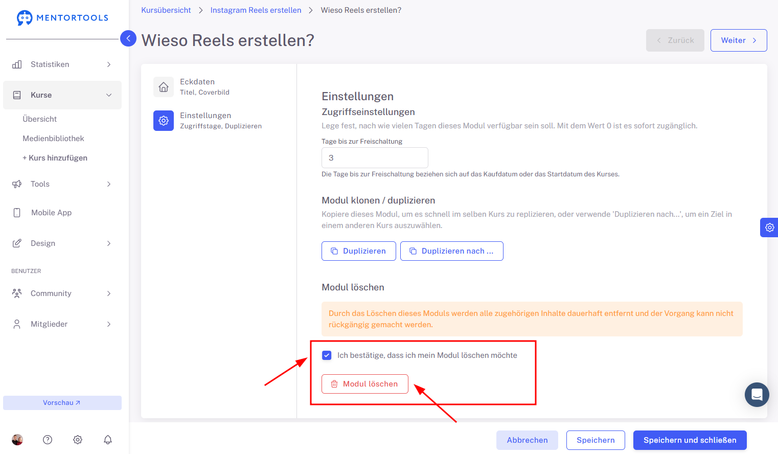Click Speichern und schließen
The width and height of the screenshot is (778, 454).
pyautogui.click(x=690, y=440)
